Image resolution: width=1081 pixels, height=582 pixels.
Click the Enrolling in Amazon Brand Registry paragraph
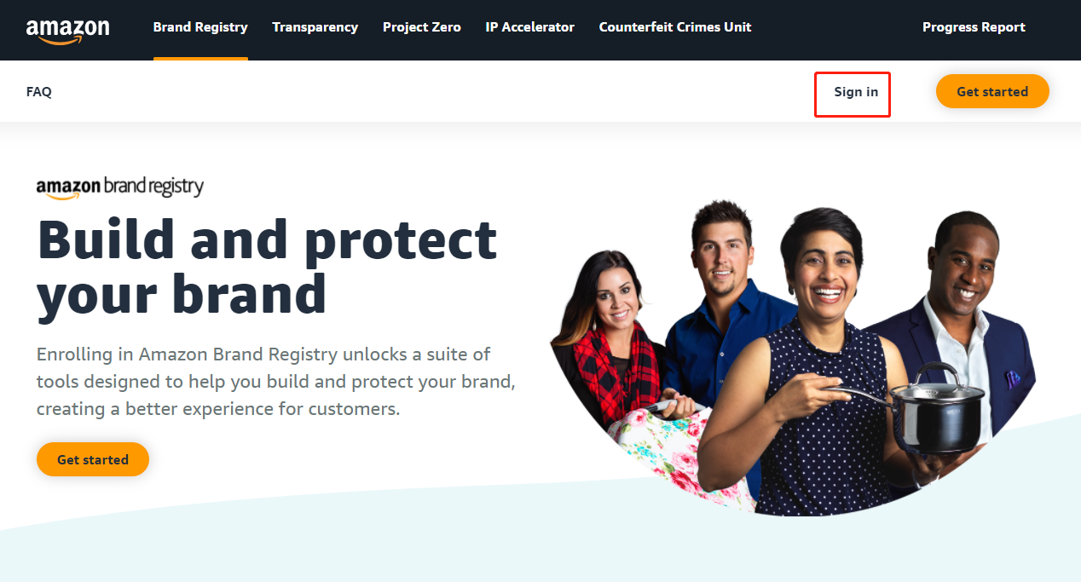pyautogui.click(x=275, y=381)
